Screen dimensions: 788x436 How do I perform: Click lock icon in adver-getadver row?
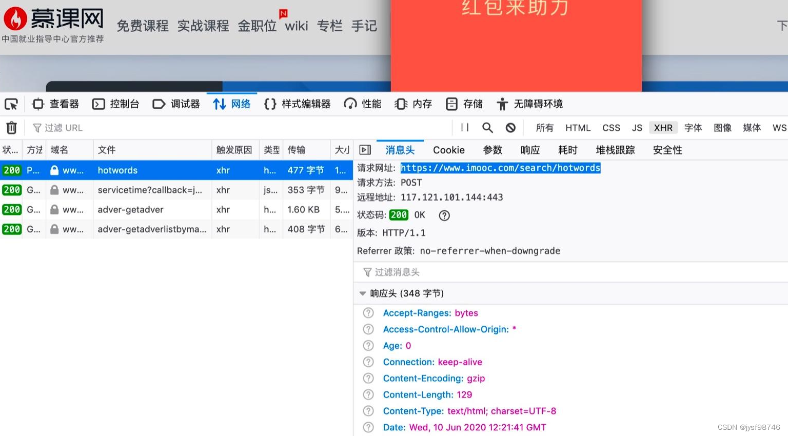coord(54,209)
